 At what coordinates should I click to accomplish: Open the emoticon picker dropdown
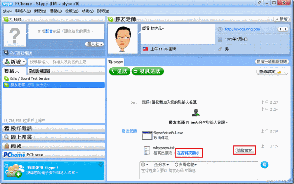pos(145,165)
